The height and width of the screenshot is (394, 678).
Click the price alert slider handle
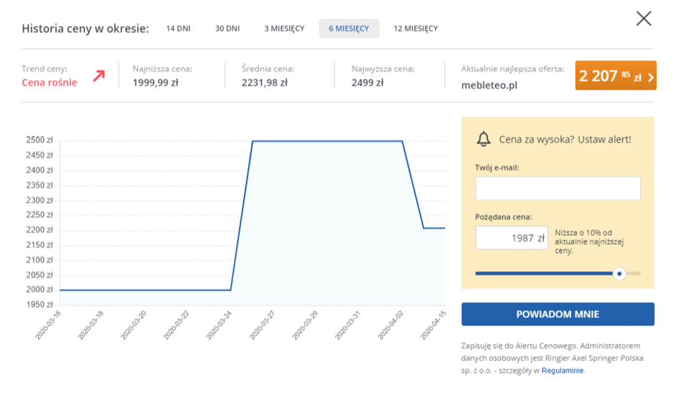click(x=619, y=274)
